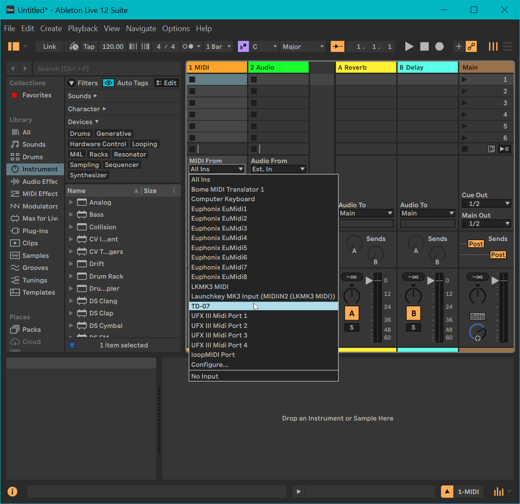
Task: Click the Stop button in transport
Action: pyautogui.click(x=424, y=46)
